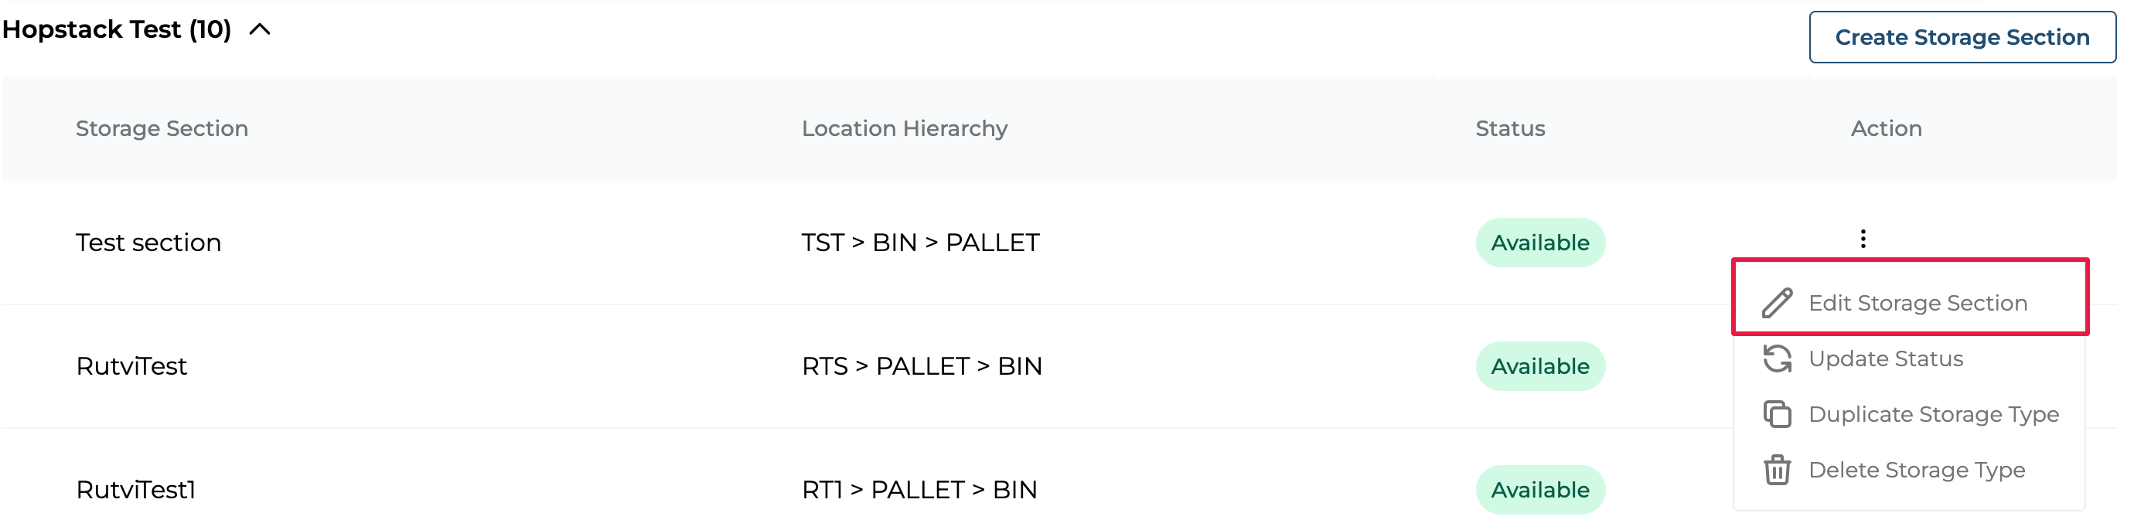
Task: Click the Hopstack Test (10) heading
Action: click(117, 30)
